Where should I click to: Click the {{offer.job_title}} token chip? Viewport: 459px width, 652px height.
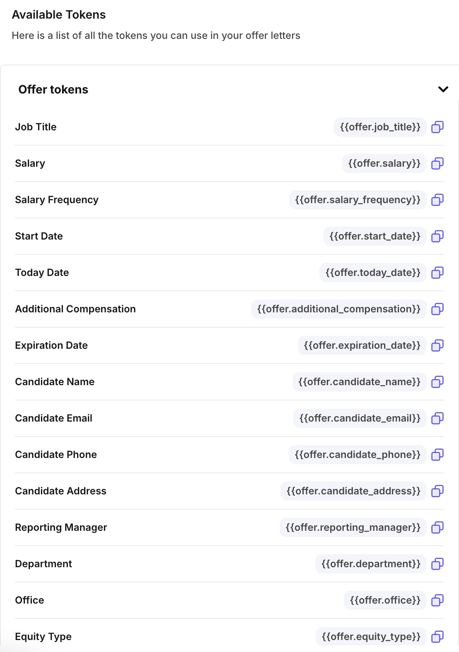pyautogui.click(x=380, y=127)
